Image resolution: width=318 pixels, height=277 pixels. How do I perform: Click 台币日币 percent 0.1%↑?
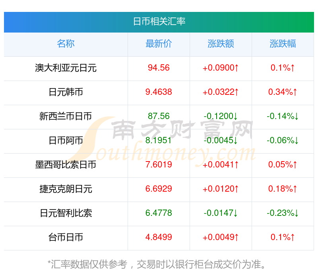pos(283,237)
